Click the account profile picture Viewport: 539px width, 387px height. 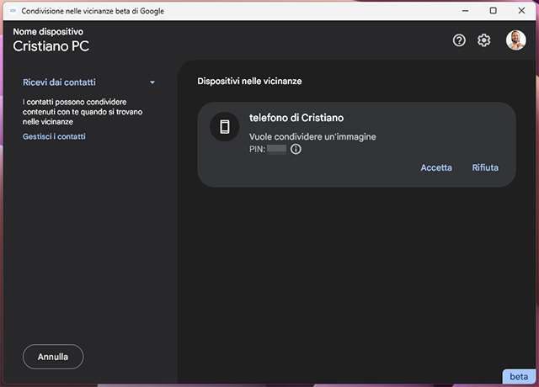click(x=515, y=40)
